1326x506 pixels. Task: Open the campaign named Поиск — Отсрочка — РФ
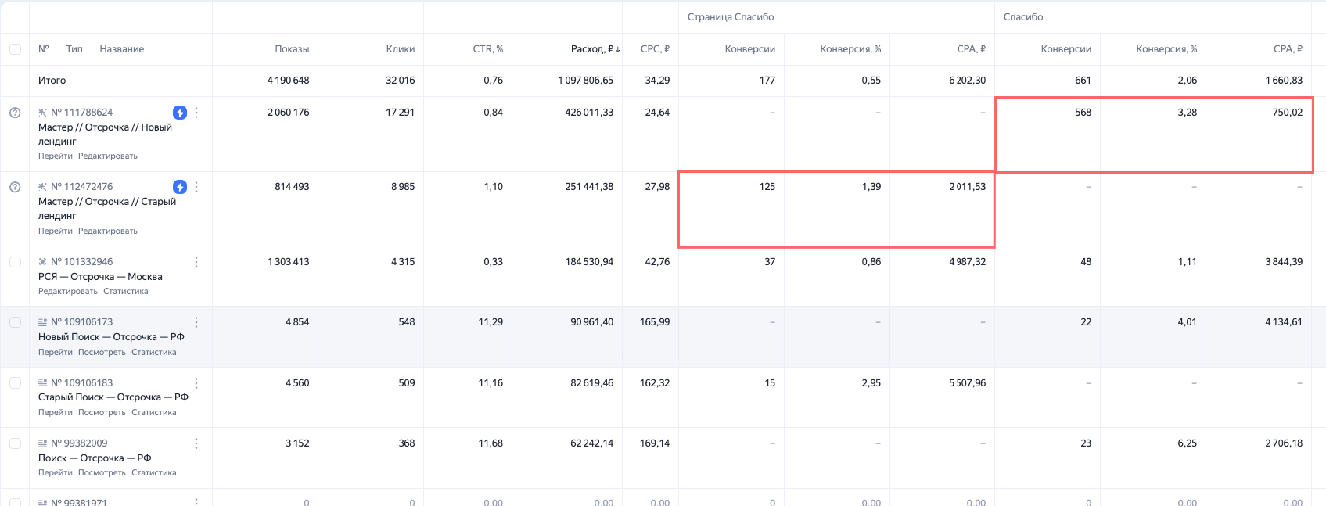point(95,458)
